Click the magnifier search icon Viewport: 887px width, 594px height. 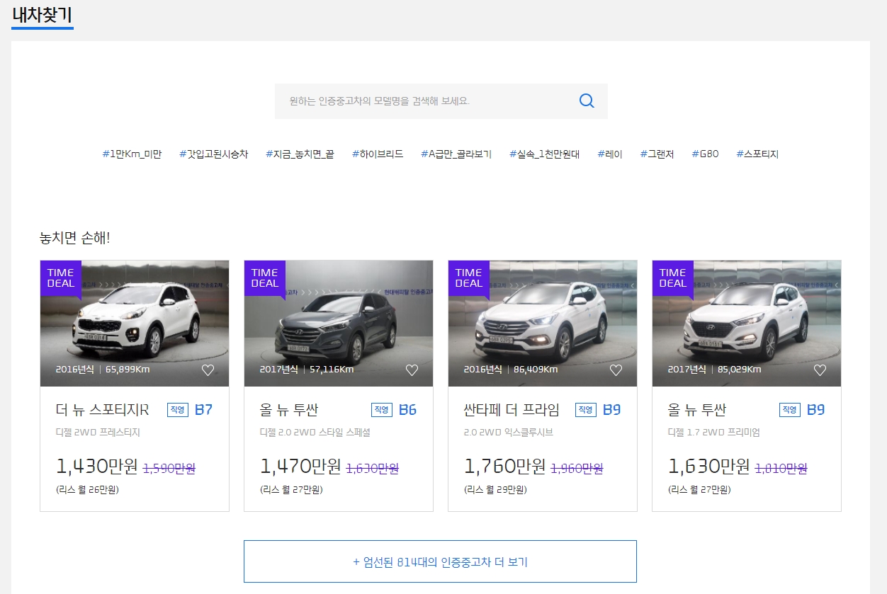[587, 101]
